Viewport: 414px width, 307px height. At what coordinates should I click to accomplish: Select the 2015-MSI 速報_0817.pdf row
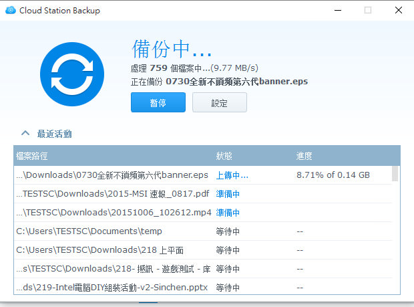[x=203, y=194]
